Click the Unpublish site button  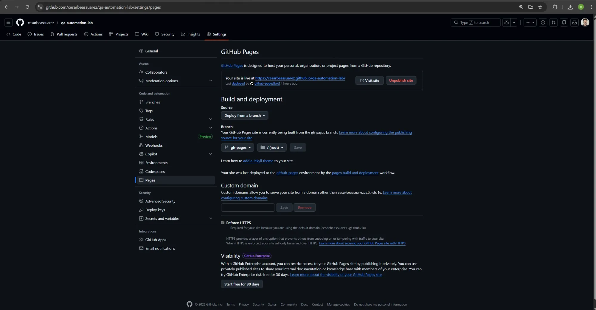[x=401, y=80]
